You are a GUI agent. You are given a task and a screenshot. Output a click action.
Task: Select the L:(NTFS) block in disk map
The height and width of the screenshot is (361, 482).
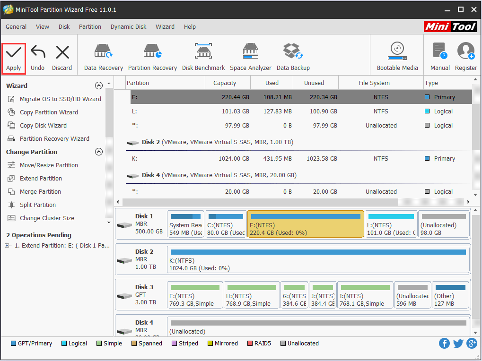click(x=391, y=224)
